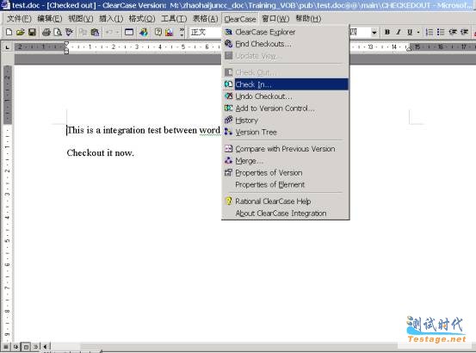Select About ClearCase Integration
This screenshot has width=476, height=353.
(286, 214)
